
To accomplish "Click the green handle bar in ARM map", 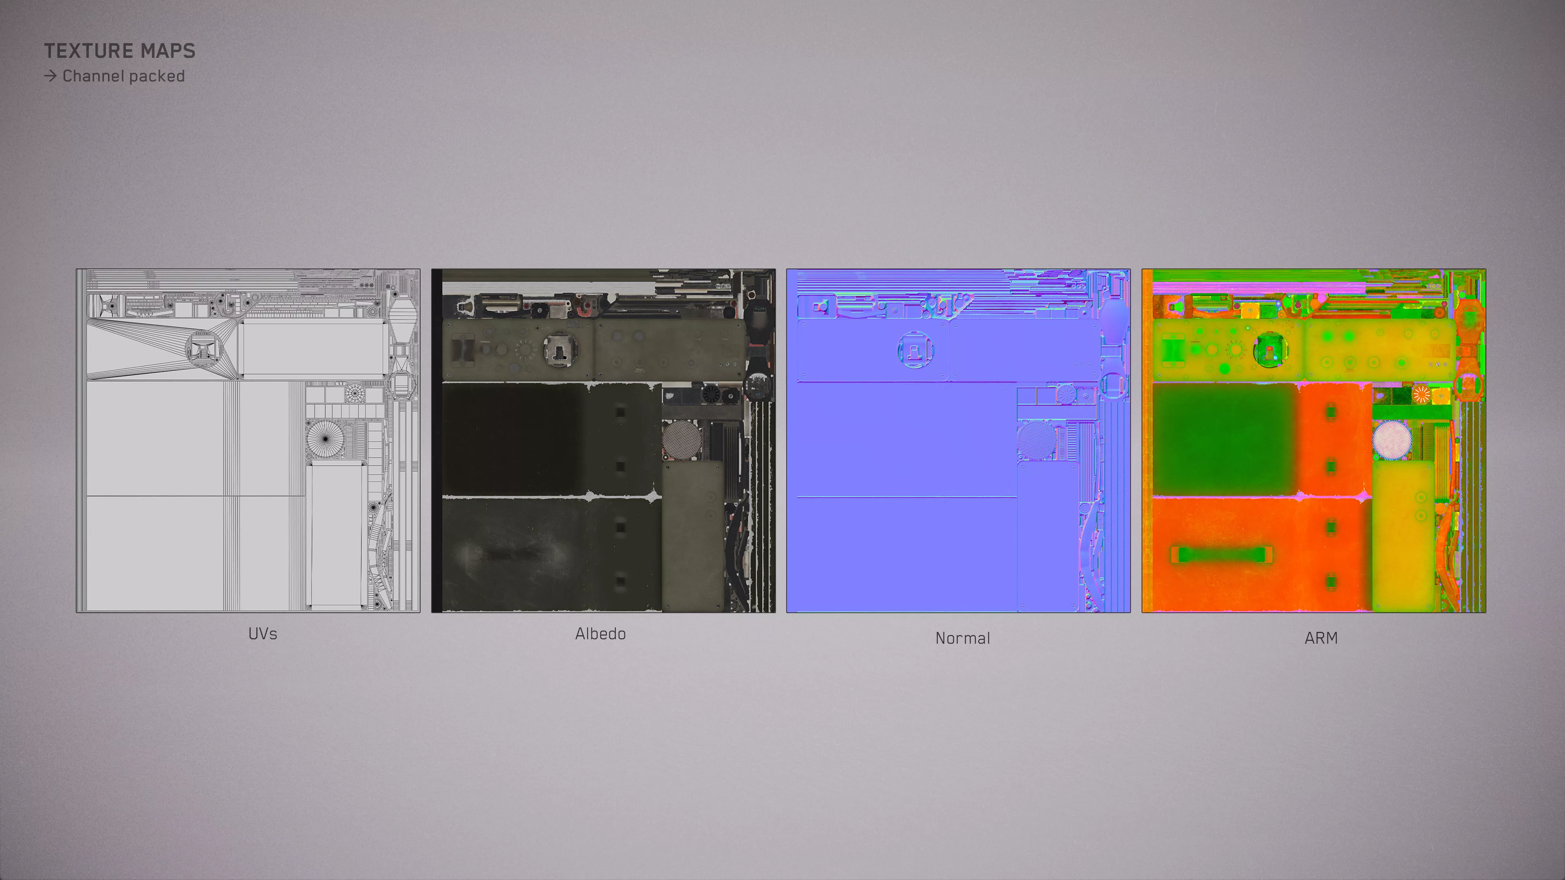I will pyautogui.click(x=1222, y=554).
